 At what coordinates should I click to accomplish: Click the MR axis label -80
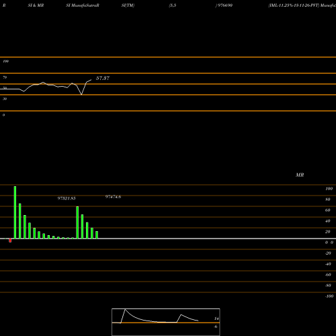click(x=328, y=286)
